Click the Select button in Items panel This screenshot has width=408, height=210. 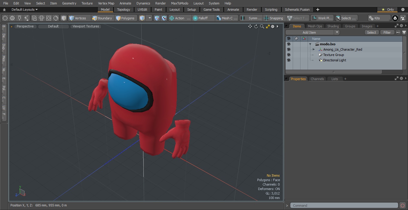point(372,32)
